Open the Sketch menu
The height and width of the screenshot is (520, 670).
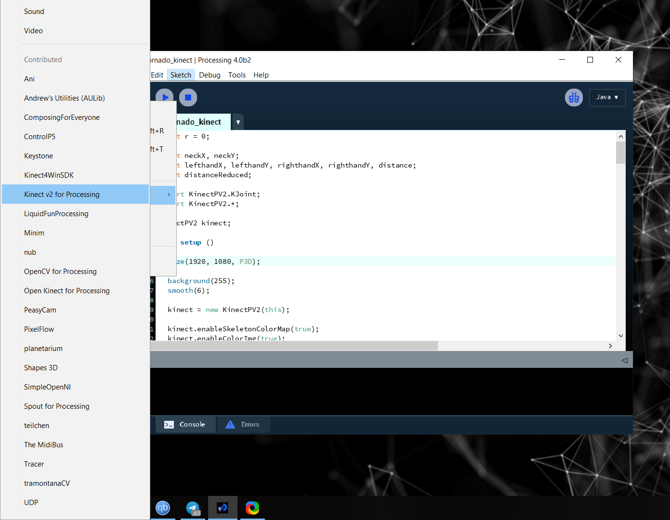click(x=181, y=75)
